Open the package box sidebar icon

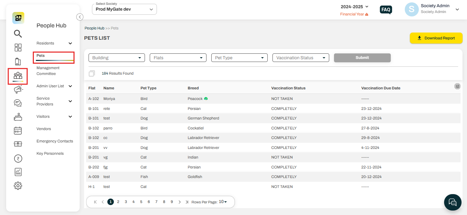point(18,144)
